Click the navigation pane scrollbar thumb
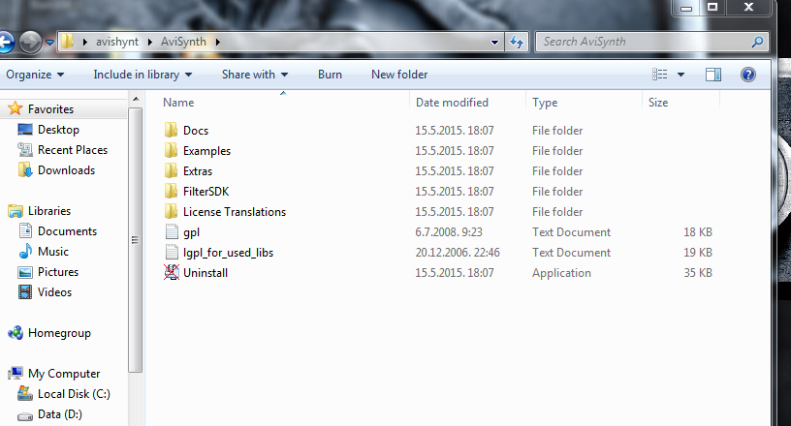This screenshot has width=791, height=426. (135, 240)
